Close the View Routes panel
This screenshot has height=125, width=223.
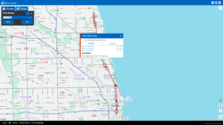(32, 13)
